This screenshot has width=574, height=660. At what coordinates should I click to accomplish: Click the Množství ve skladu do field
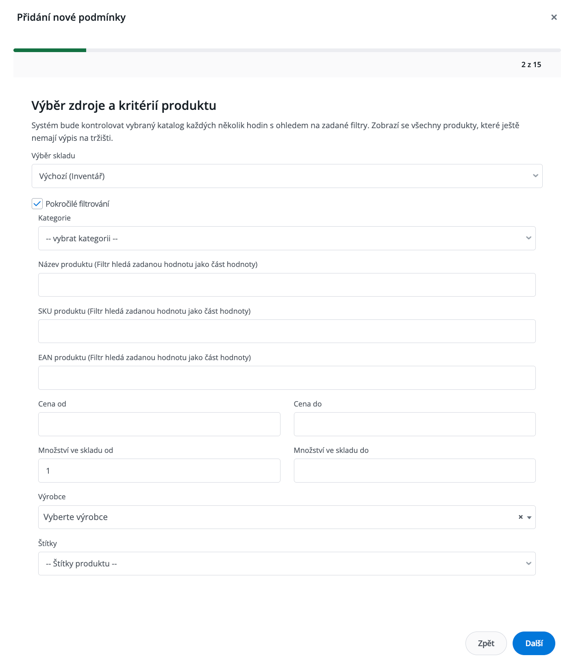click(x=414, y=471)
